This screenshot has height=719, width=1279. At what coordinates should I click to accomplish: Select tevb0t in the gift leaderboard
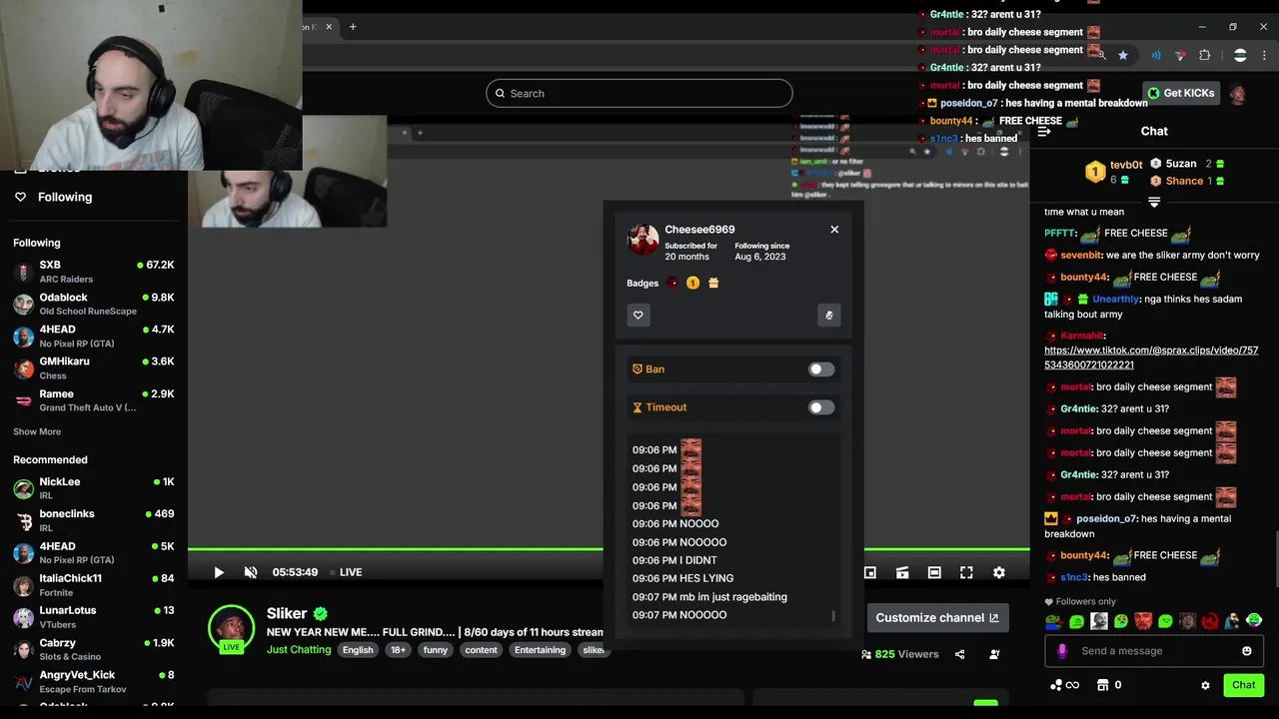pos(1126,166)
